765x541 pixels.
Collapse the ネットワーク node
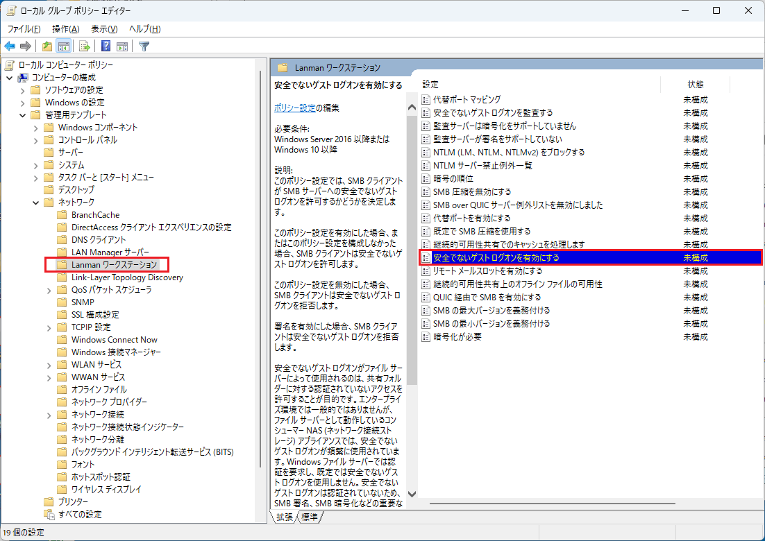click(35, 203)
